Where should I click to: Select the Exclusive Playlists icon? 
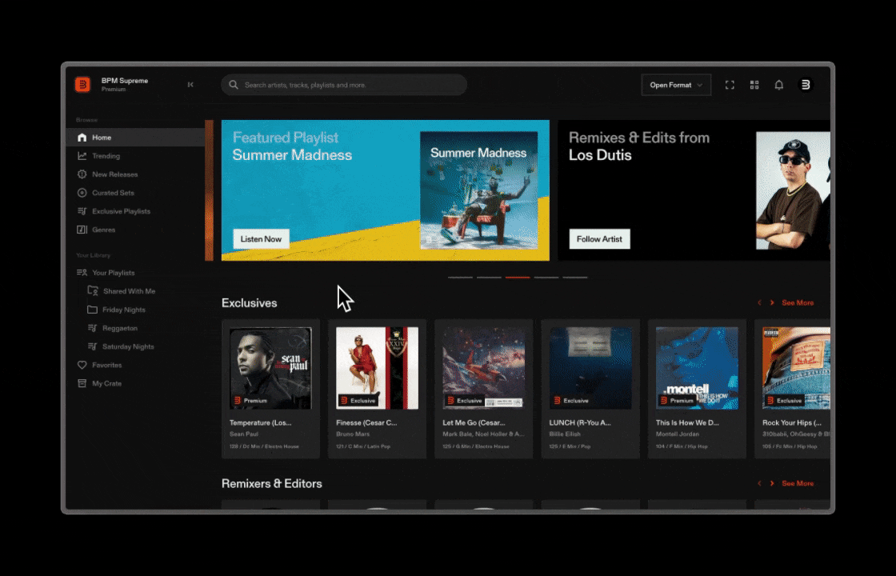[82, 211]
